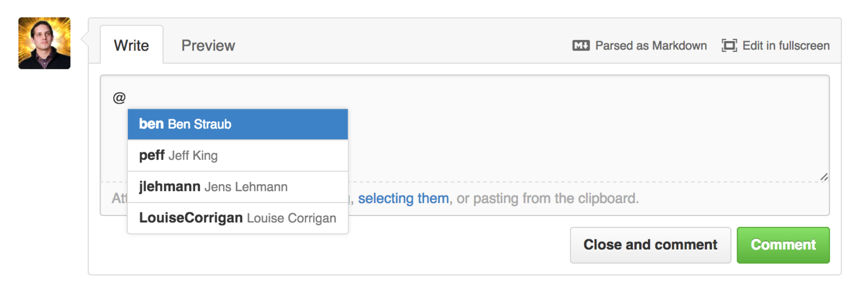
Task: Switch to the Preview tab
Action: [x=208, y=46]
